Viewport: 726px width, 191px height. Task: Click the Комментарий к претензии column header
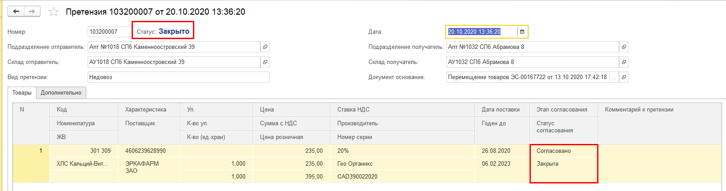tap(639, 110)
